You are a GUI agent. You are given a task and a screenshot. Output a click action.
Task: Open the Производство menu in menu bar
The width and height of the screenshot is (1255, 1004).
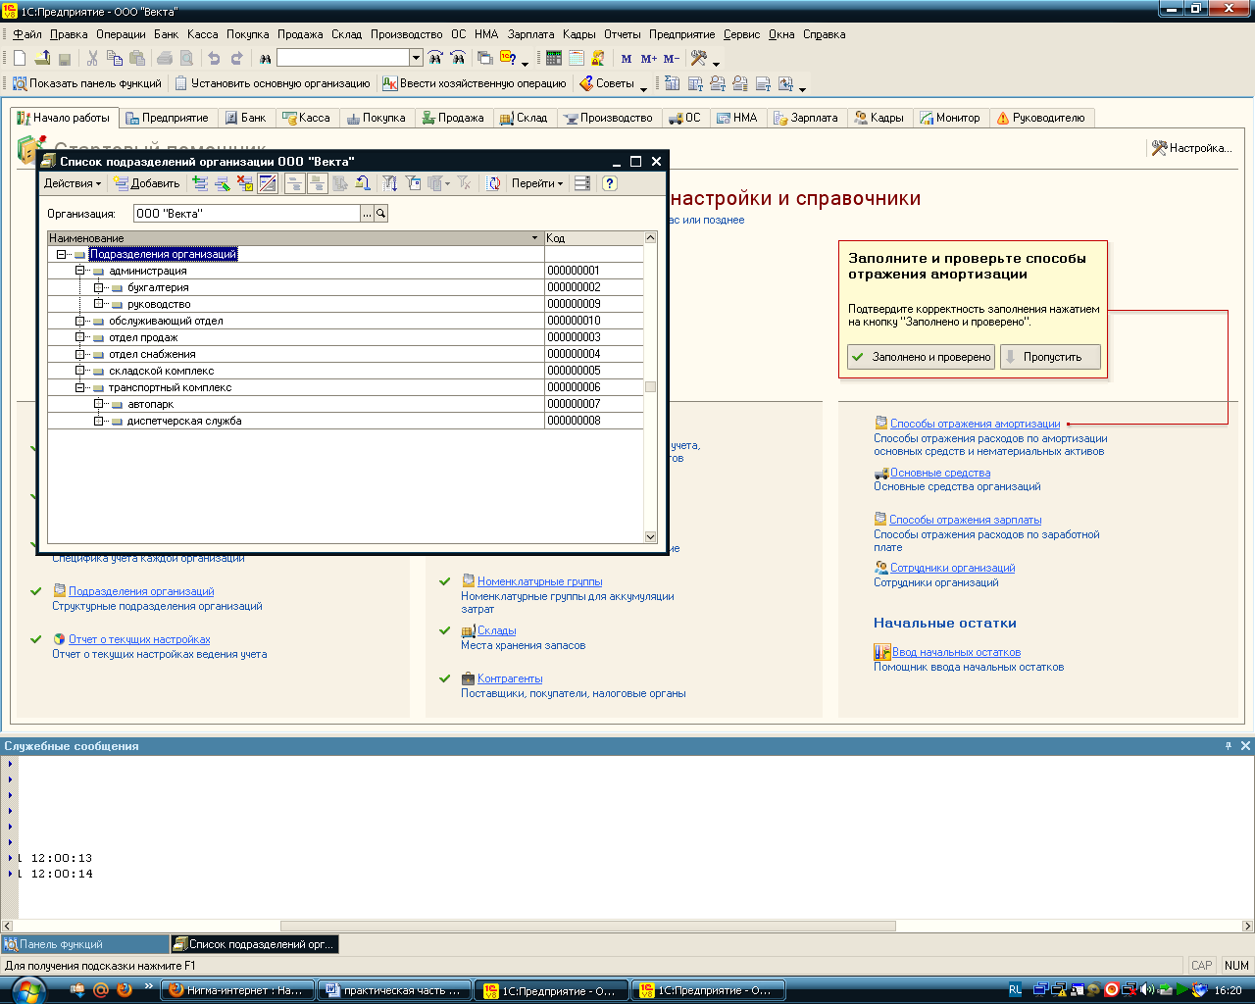(x=407, y=34)
